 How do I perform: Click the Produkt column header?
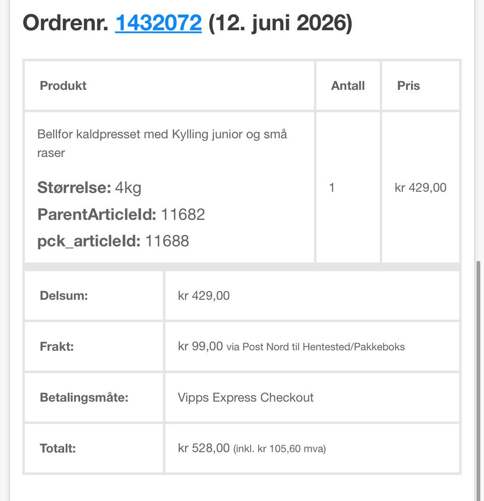coord(63,86)
